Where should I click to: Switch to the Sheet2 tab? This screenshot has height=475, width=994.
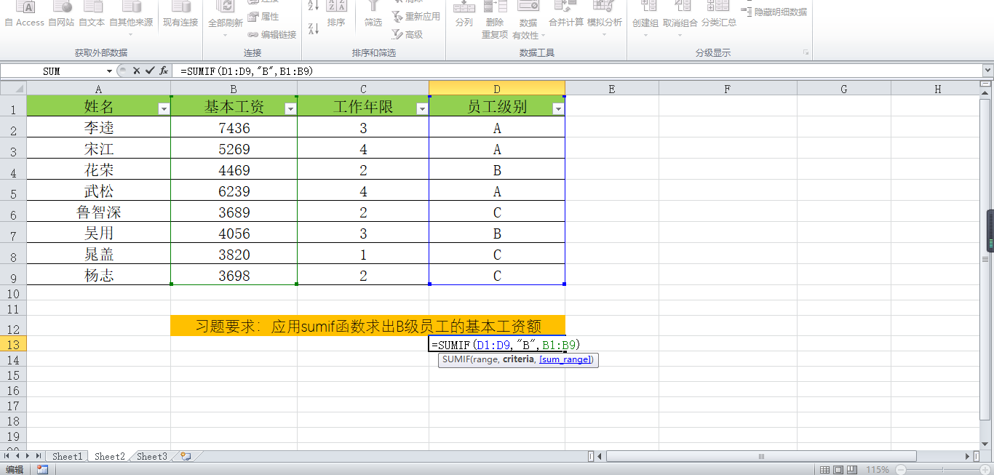(110, 456)
